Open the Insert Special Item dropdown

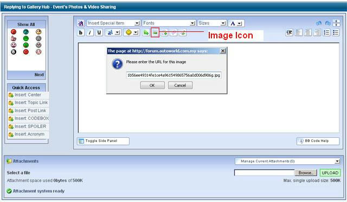(x=113, y=23)
